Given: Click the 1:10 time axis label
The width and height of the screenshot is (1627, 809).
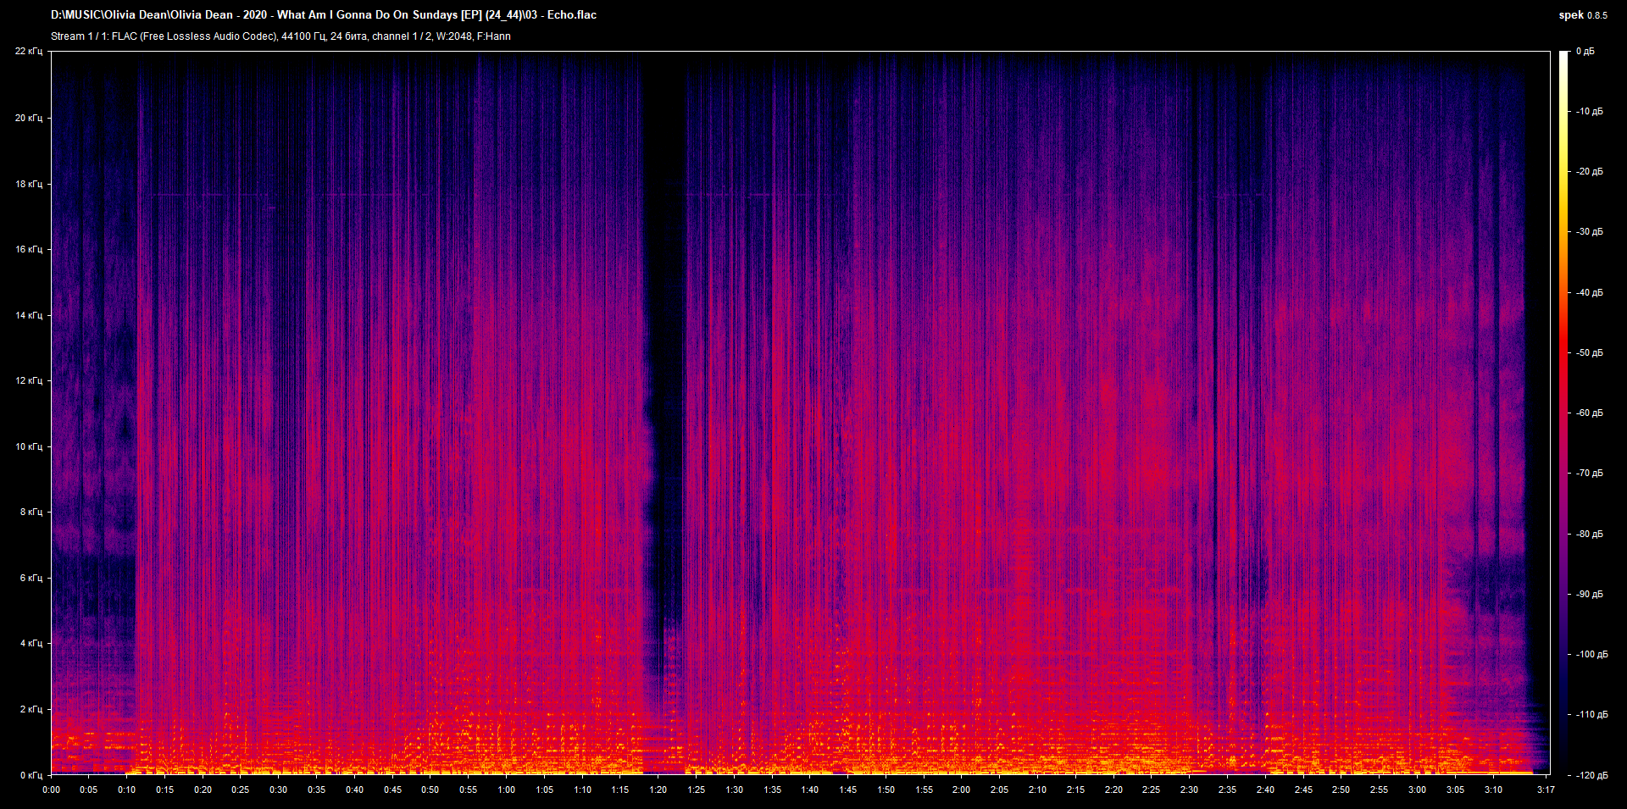Looking at the screenshot, I should coord(583,790).
